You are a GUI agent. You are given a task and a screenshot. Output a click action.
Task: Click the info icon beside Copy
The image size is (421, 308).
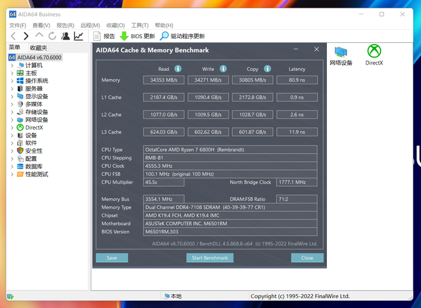pyautogui.click(x=266, y=68)
